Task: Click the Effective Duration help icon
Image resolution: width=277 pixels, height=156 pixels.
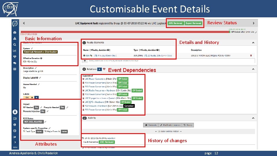Action: [x=41, y=58]
